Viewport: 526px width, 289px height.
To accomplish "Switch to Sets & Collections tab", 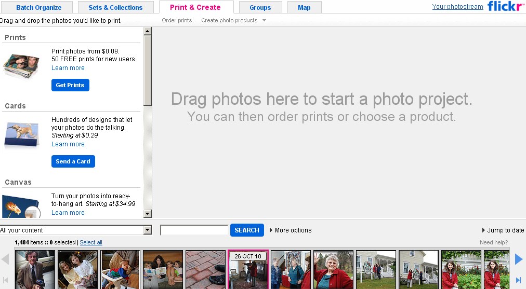I will point(116,7).
